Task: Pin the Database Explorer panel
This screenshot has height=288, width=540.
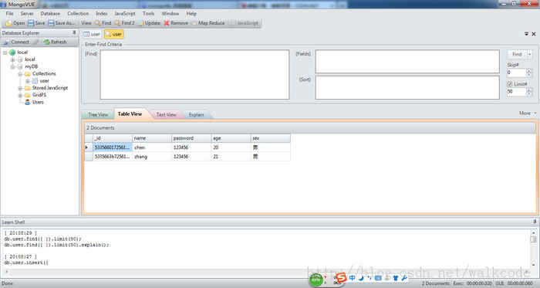Action: [74, 32]
